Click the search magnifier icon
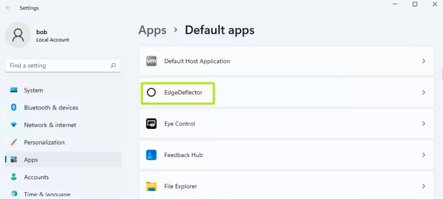This screenshot has height=200, width=443. pos(113,66)
